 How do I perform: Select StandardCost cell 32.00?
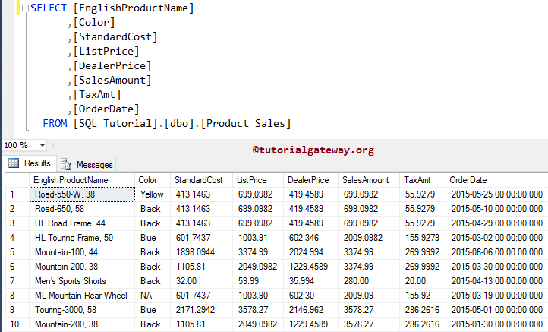coord(201,281)
